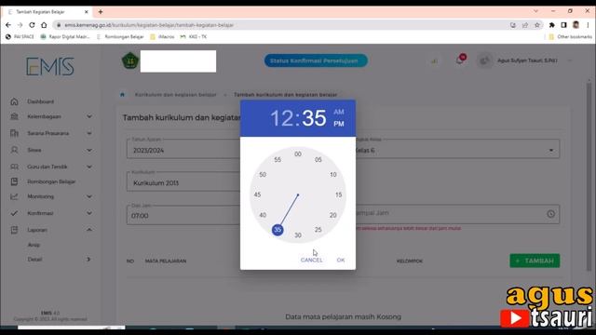Click the browser back arrow
596x335 pixels.
click(8, 25)
